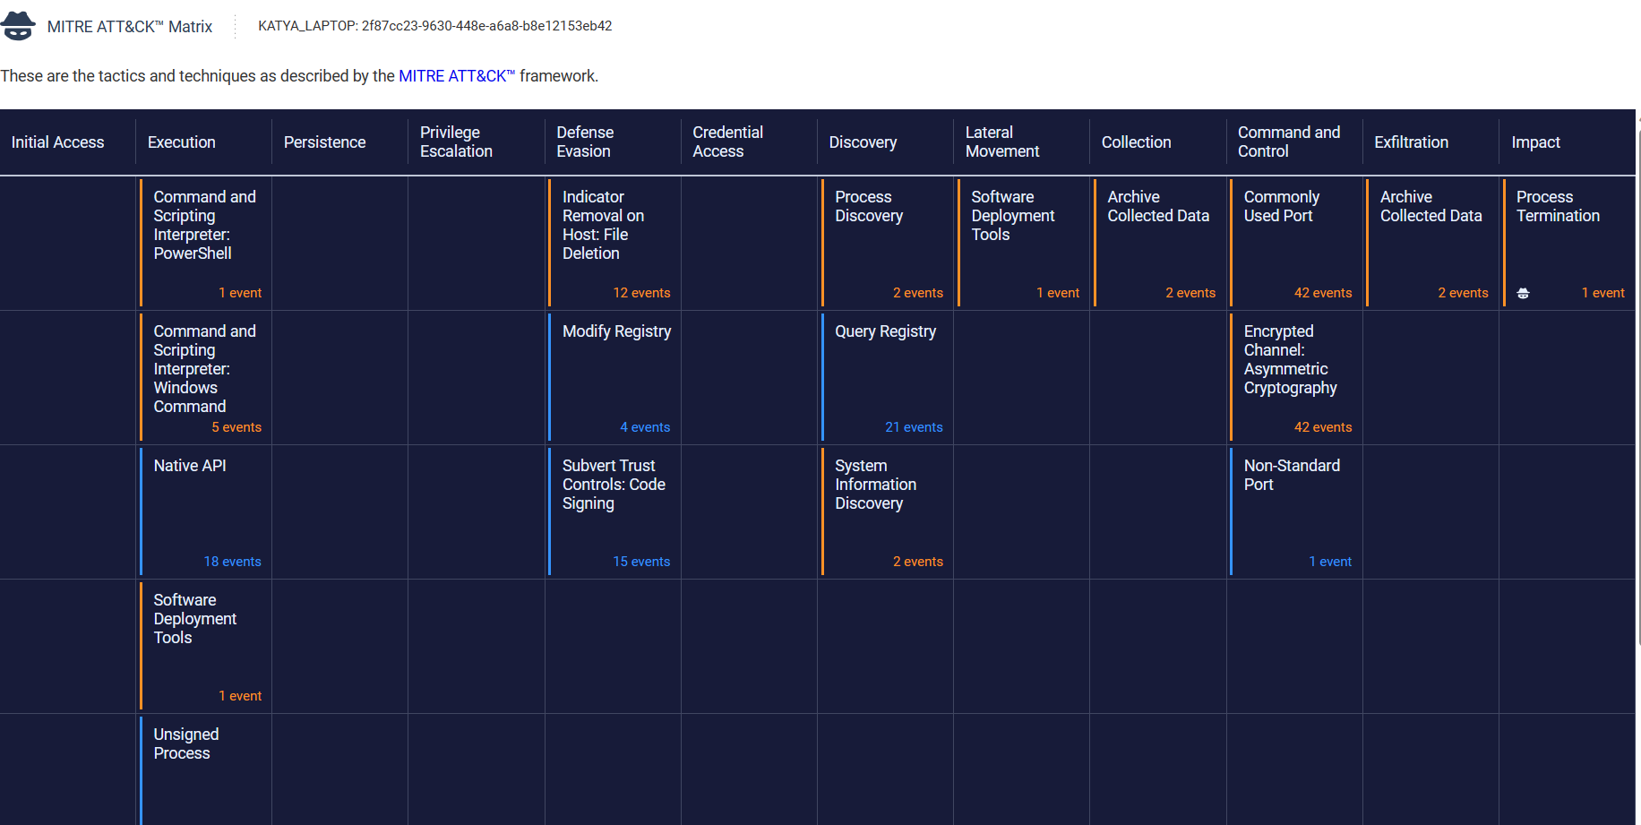Open Process Discovery technique cell

(x=887, y=243)
